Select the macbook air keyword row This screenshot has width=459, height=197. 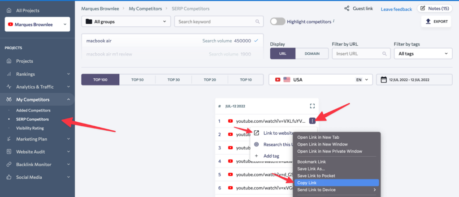click(x=173, y=41)
